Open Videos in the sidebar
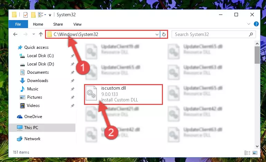Image resolution: width=266 pixels, height=162 pixels. (x=33, y=106)
